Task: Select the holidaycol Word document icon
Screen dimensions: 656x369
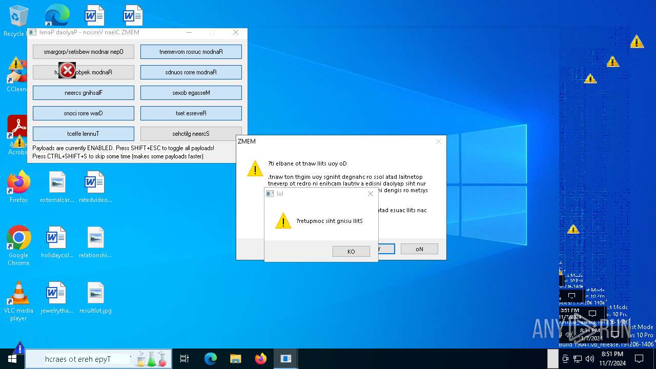Action: [57, 242]
